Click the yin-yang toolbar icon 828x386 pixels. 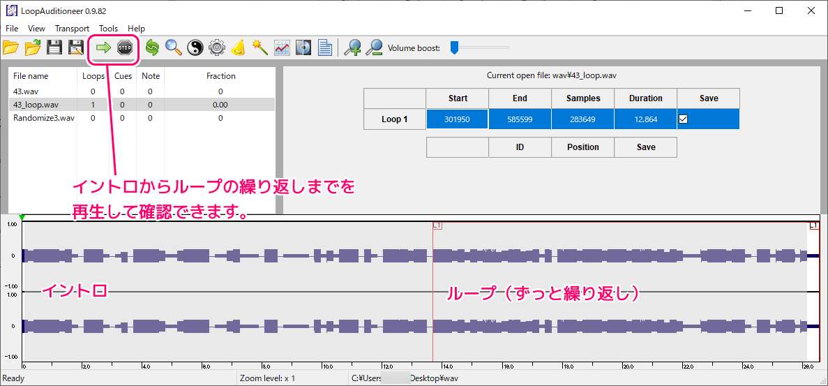pyautogui.click(x=195, y=47)
